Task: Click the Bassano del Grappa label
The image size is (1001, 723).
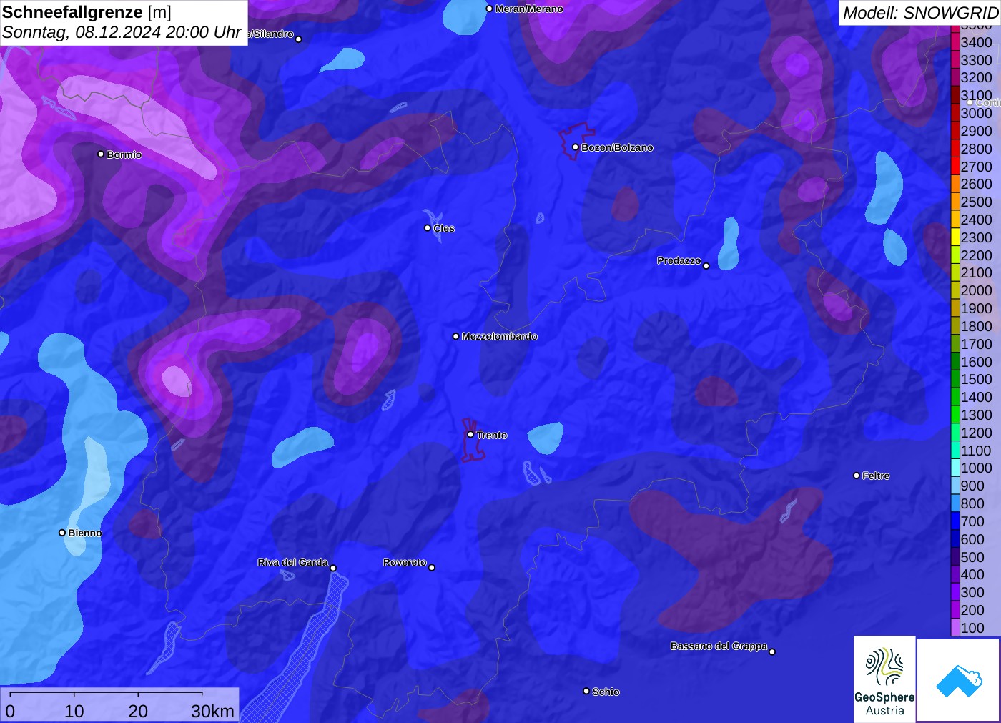Action: 719,646
